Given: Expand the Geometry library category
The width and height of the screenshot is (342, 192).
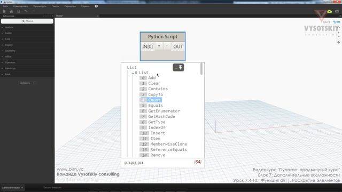Looking at the screenshot, I should click(x=10, y=51).
